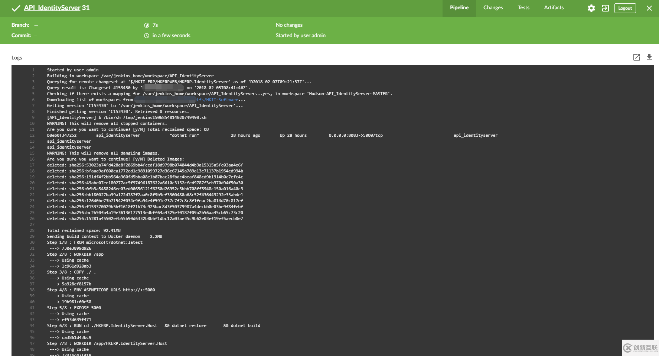Click 'Started by user admin' header text
This screenshot has height=356, width=659.
click(x=300, y=35)
